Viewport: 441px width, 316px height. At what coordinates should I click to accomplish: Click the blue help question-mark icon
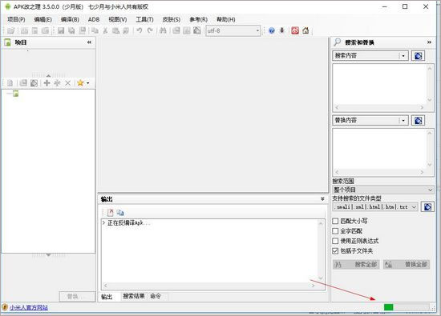pyautogui.click(x=271, y=30)
